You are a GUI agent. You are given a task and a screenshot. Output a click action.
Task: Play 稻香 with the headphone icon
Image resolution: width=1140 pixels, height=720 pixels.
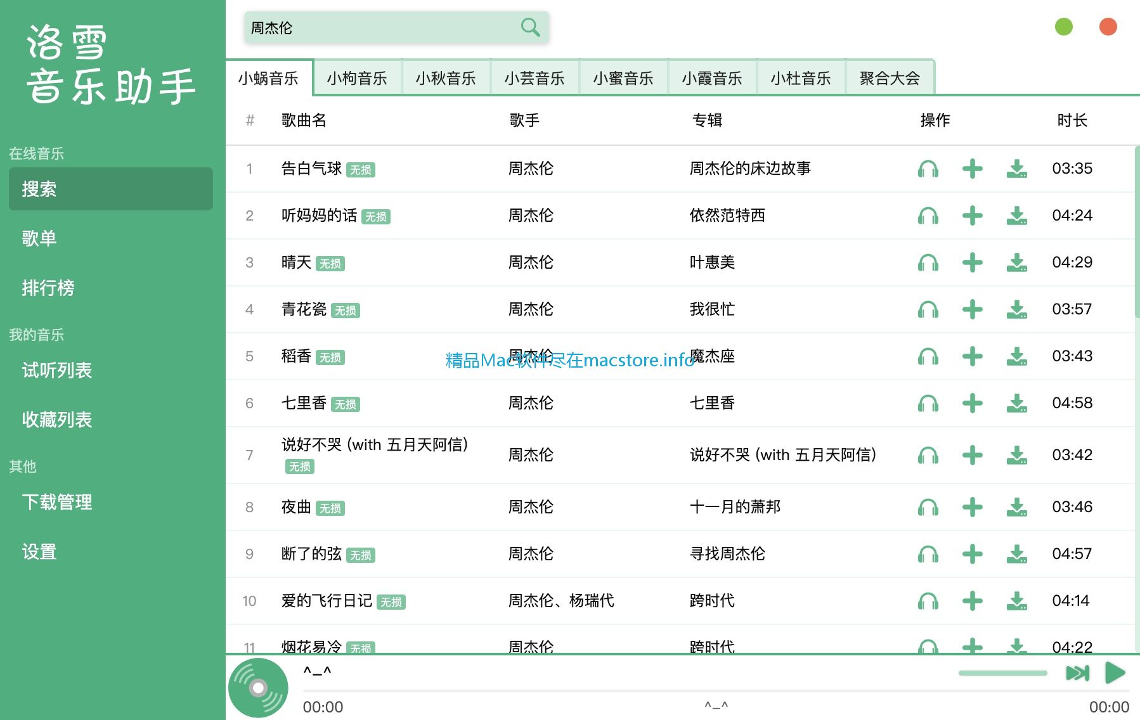pos(928,356)
